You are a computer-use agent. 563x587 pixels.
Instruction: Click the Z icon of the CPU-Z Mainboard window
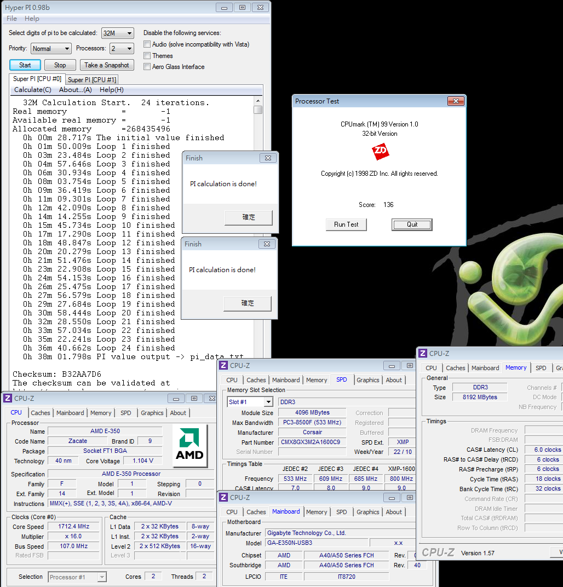[x=223, y=497]
